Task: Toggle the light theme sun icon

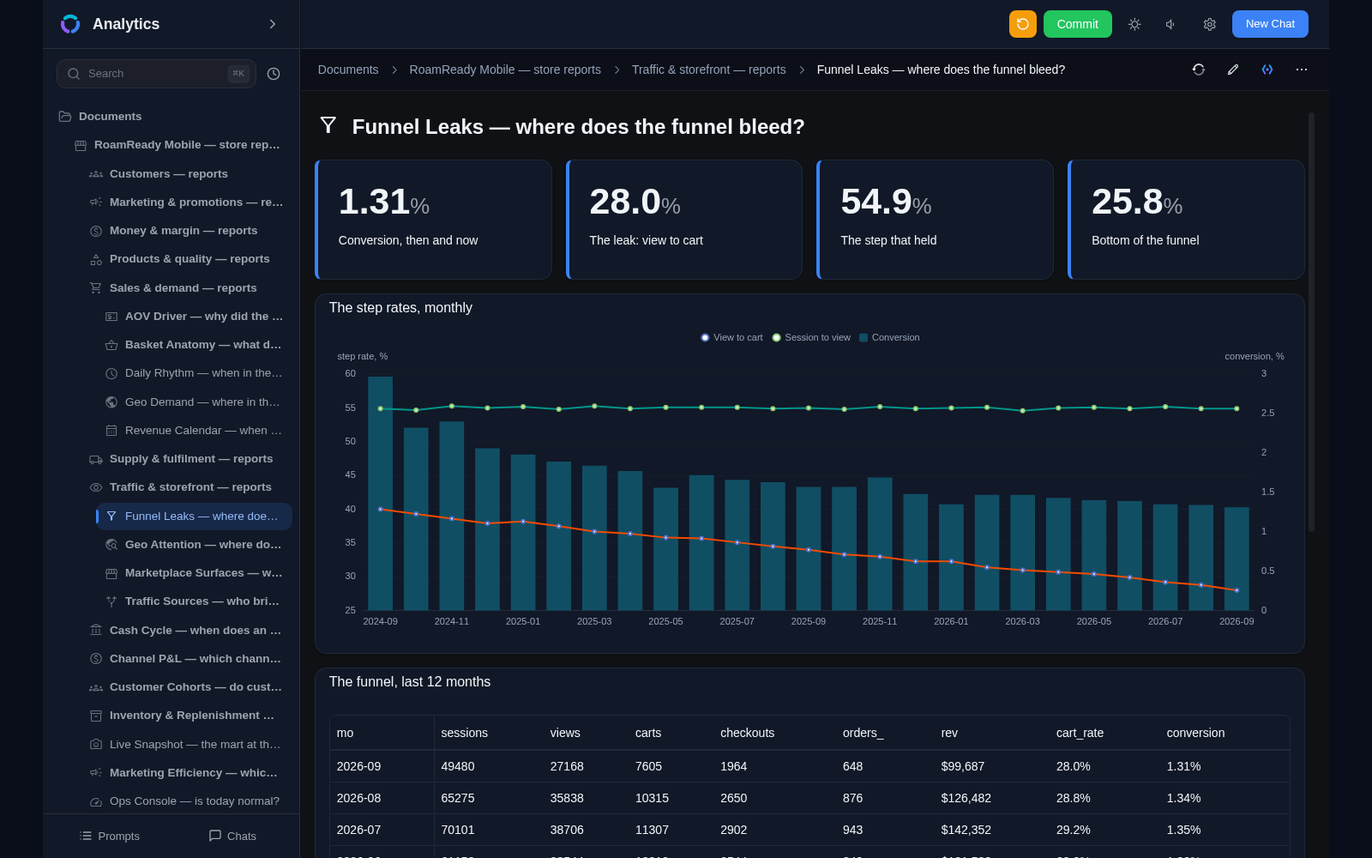Action: click(x=1134, y=24)
